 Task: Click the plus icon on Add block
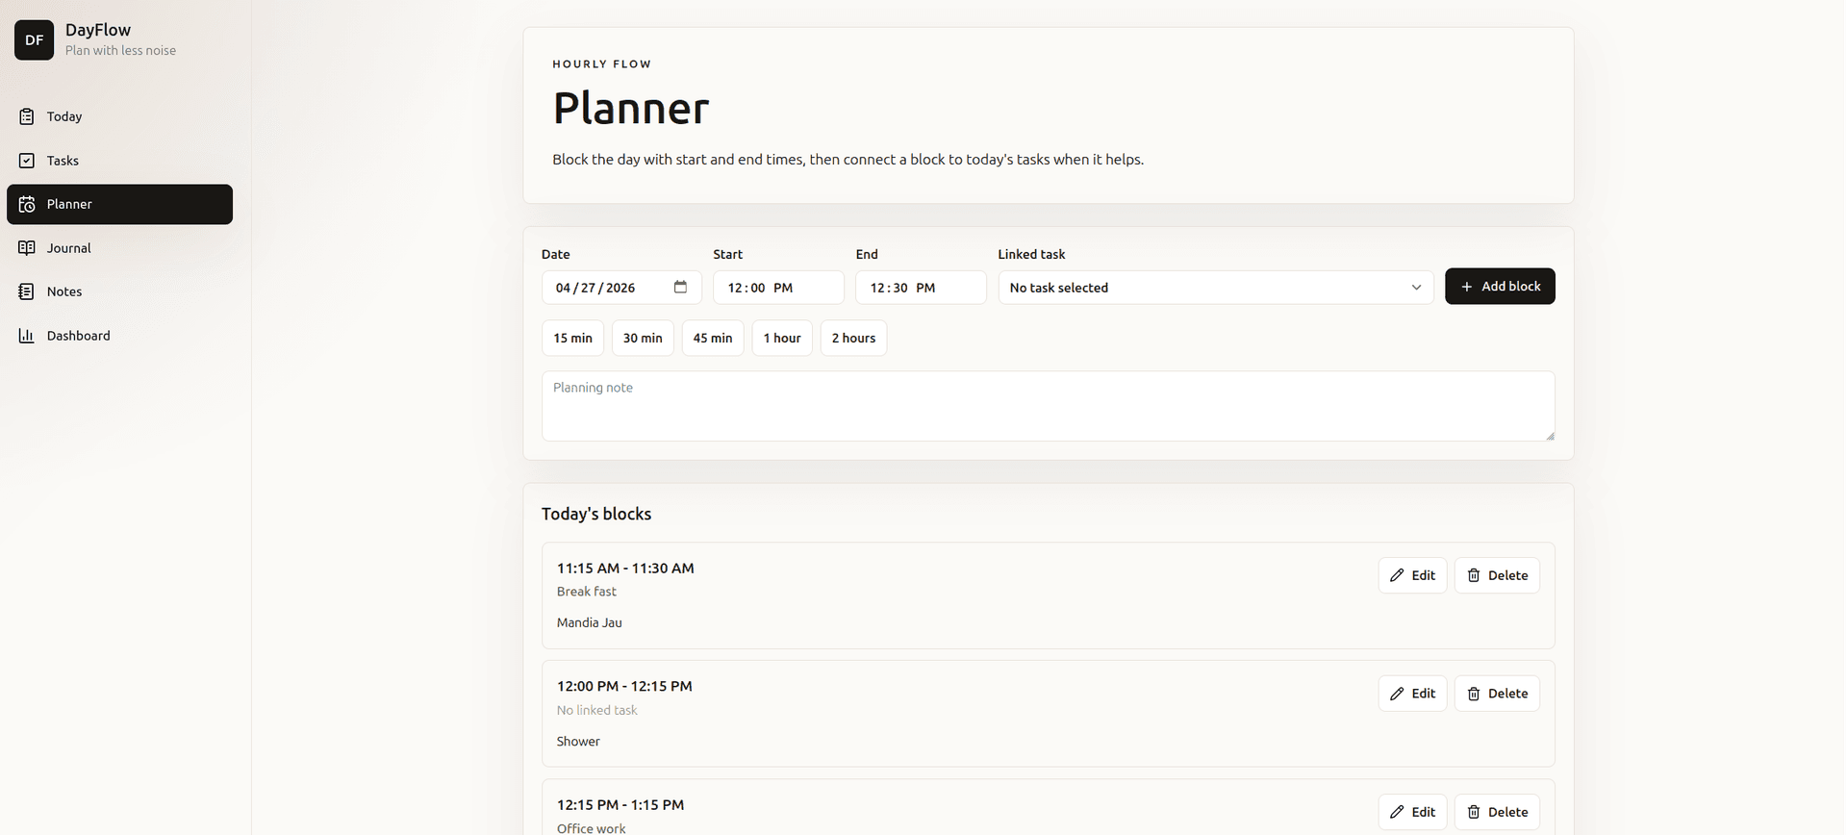1466,287
